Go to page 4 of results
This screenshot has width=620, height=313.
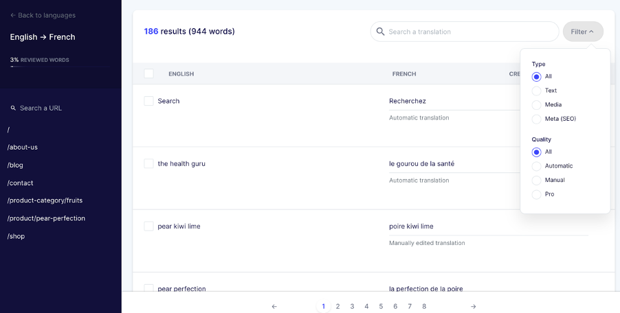[366, 306]
